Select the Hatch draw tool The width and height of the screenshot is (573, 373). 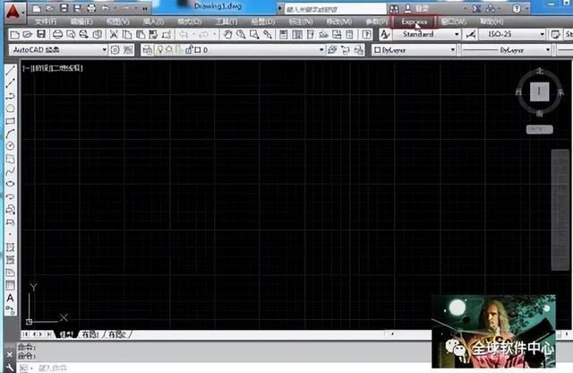(x=10, y=247)
